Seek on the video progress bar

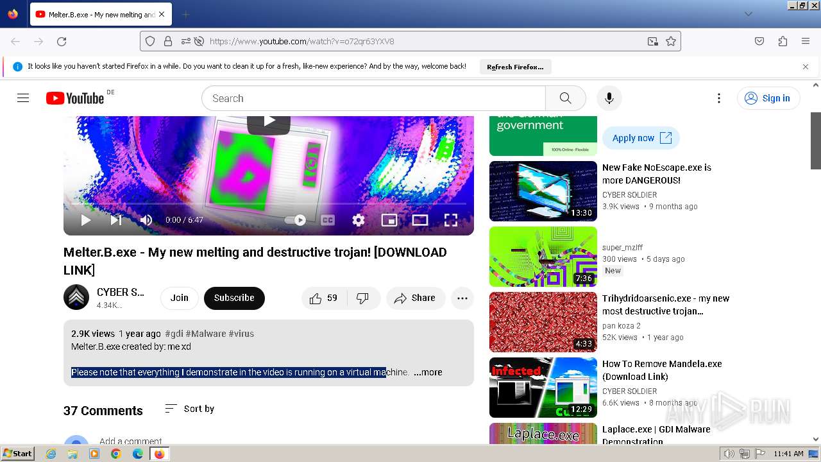point(269,203)
